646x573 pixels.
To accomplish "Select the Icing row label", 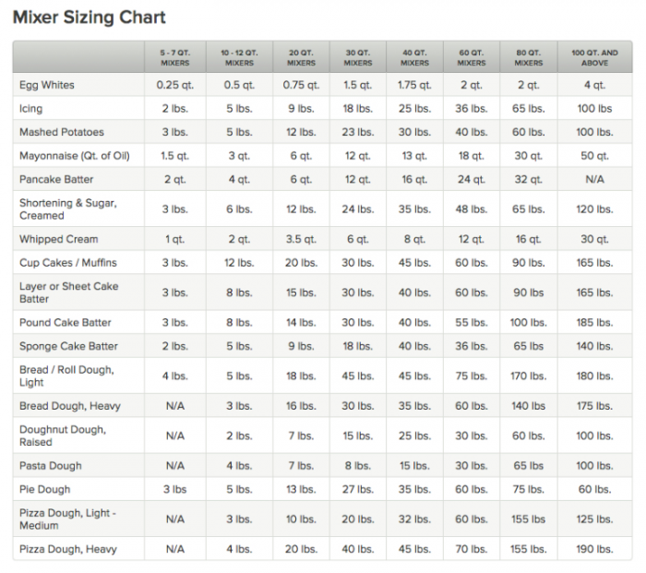I will coord(30,109).
